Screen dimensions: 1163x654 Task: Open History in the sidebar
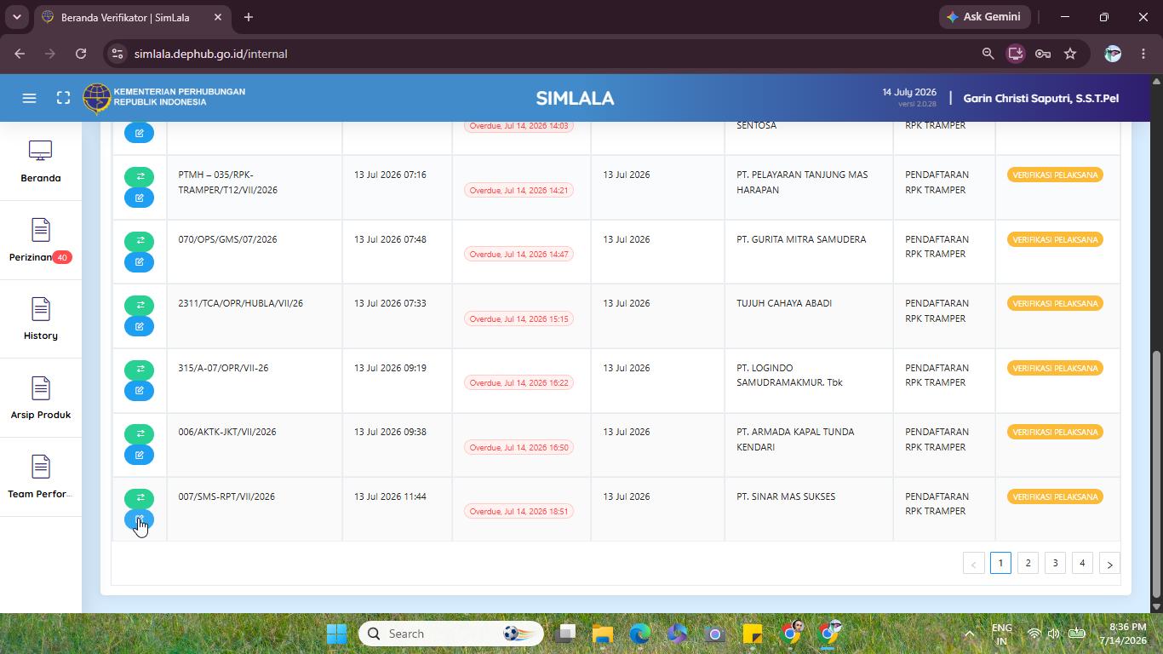(40, 319)
